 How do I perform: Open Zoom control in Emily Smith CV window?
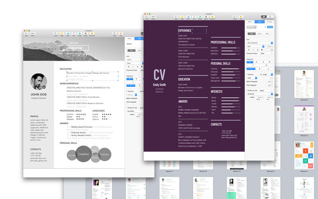(153, 17)
